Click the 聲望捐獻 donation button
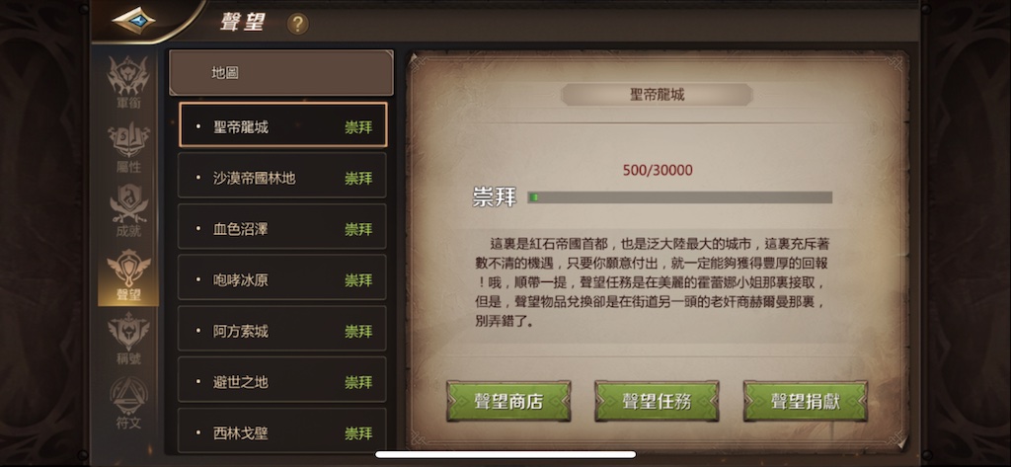1011x467 pixels. (806, 401)
